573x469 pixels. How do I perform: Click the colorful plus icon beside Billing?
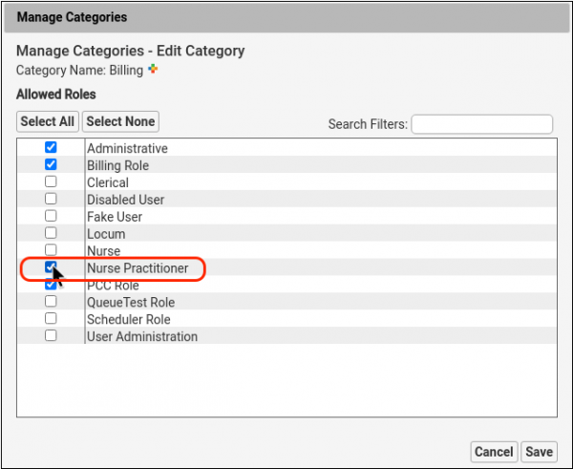[153, 69]
